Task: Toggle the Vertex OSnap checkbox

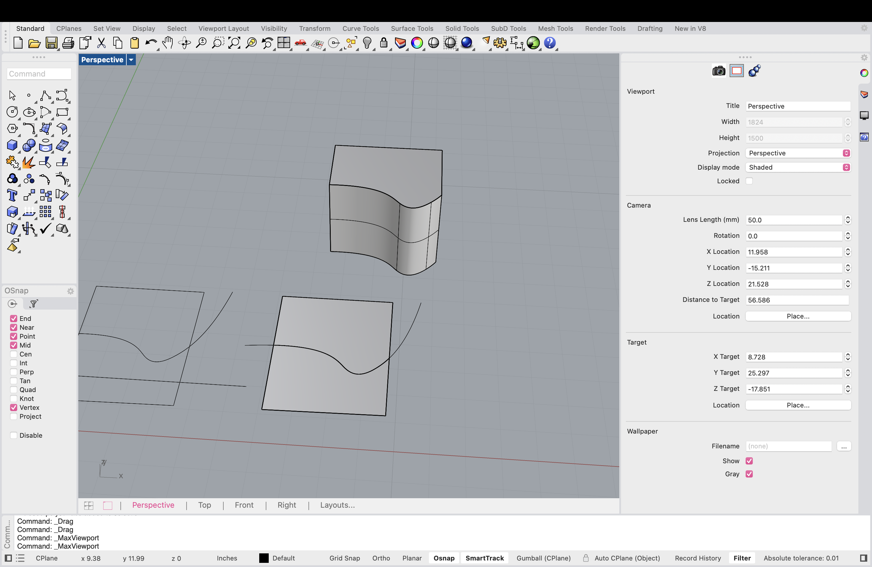Action: (x=14, y=407)
